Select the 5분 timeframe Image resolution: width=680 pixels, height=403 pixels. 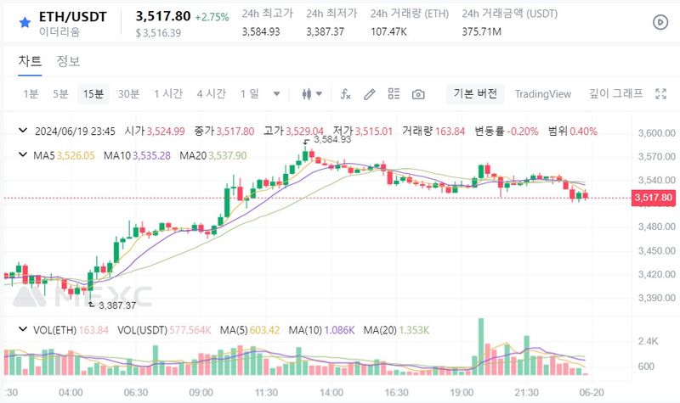click(x=60, y=93)
